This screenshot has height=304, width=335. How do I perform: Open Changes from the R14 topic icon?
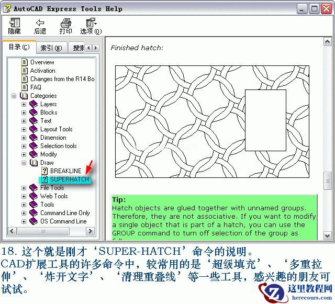click(x=25, y=79)
